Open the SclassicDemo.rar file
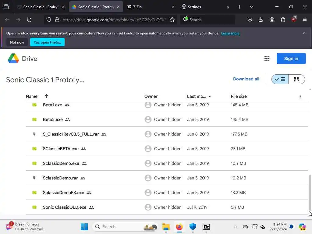This screenshot has height=234, width=312. (60, 178)
